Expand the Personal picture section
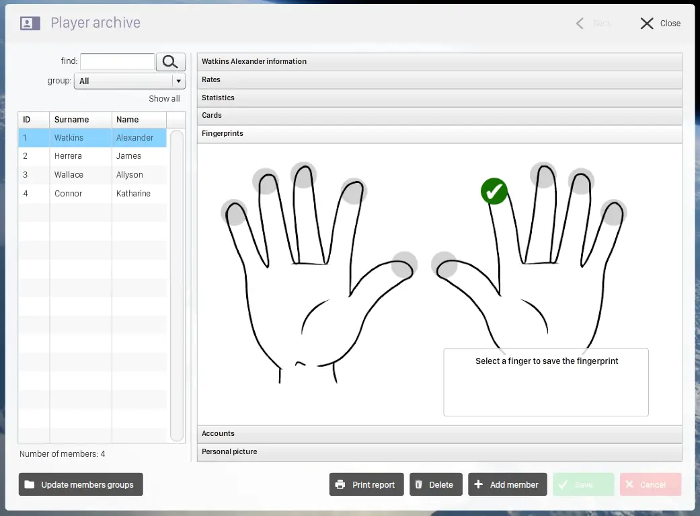The image size is (700, 516). point(439,451)
